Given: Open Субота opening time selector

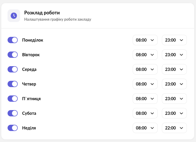Looking at the screenshot, I should [x=145, y=113].
